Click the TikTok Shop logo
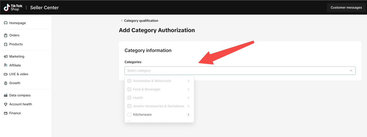 point(13,7)
